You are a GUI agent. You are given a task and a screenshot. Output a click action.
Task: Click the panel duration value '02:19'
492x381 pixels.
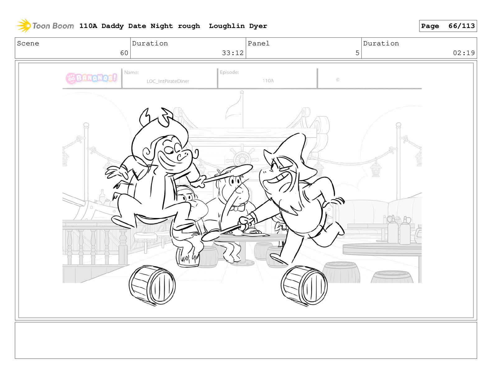[x=464, y=53]
